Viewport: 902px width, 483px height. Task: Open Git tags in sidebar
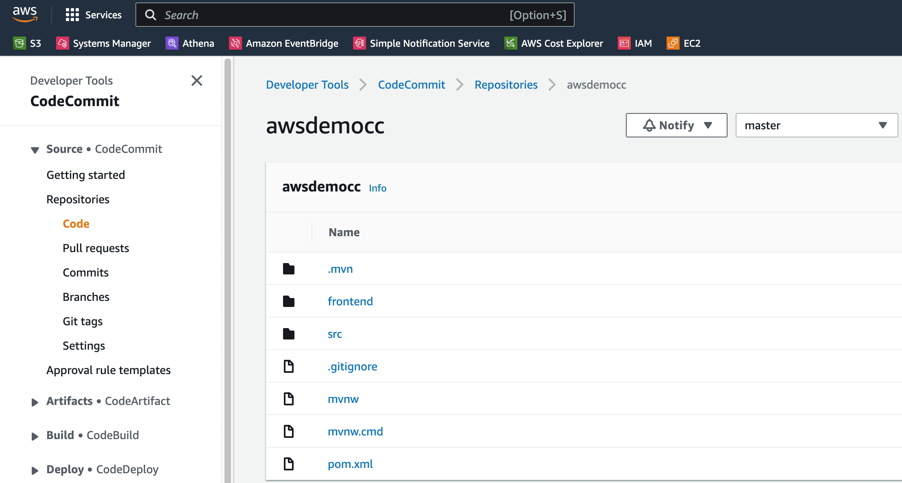tap(83, 321)
